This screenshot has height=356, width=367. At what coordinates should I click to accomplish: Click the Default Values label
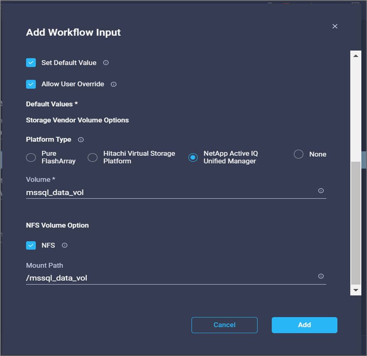click(52, 104)
